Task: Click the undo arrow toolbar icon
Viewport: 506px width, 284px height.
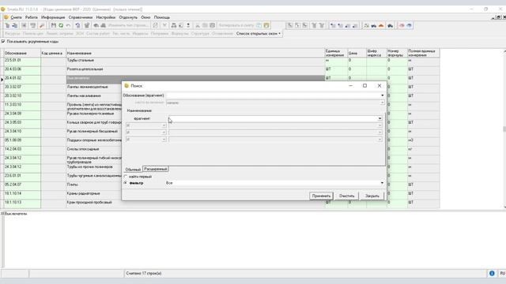Action: tap(68, 25)
